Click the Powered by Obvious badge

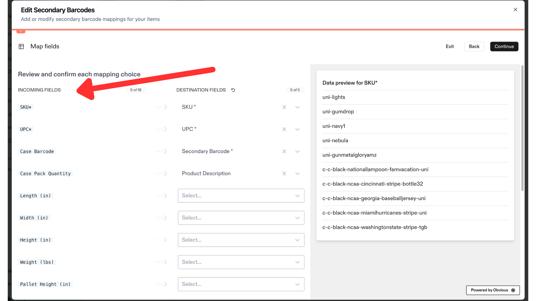[493, 290]
